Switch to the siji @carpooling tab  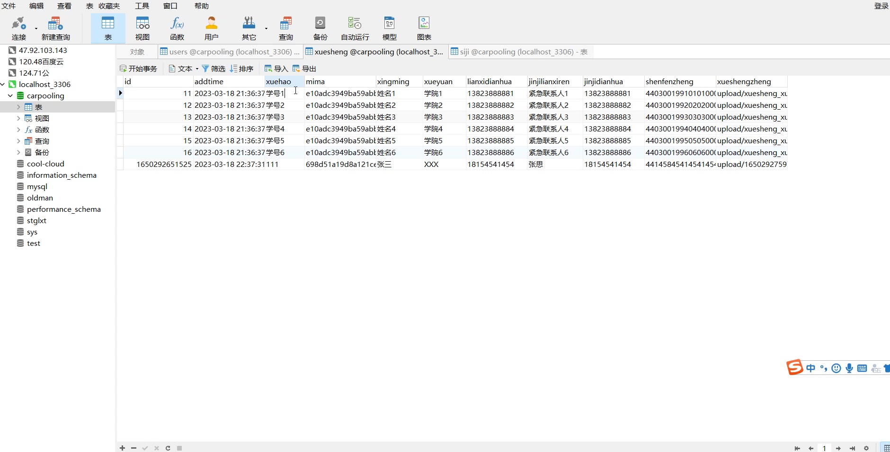click(519, 52)
